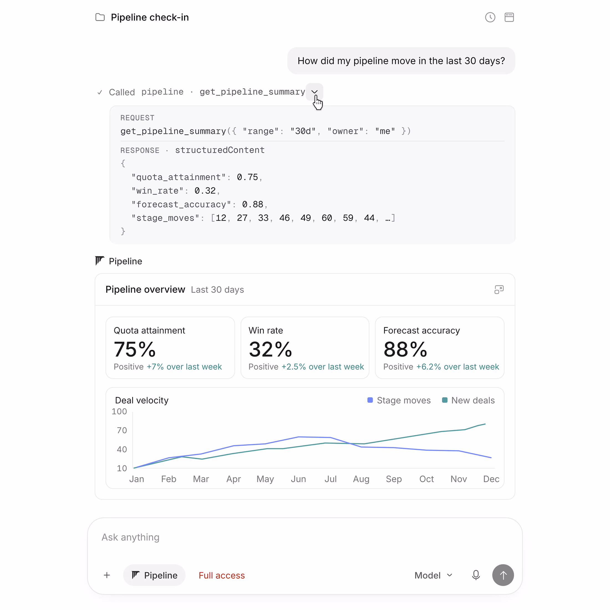
Task: Click the Pipeline app logo above the overview
Action: [100, 261]
